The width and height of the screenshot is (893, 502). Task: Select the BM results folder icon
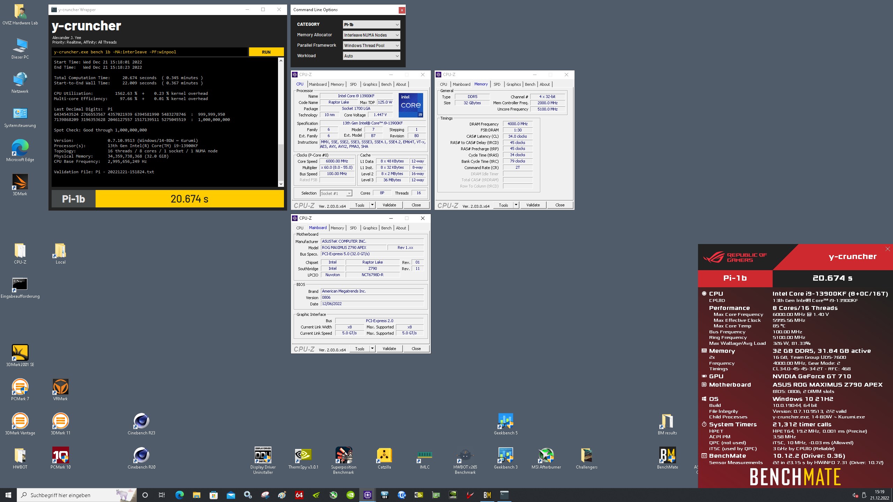(x=667, y=424)
